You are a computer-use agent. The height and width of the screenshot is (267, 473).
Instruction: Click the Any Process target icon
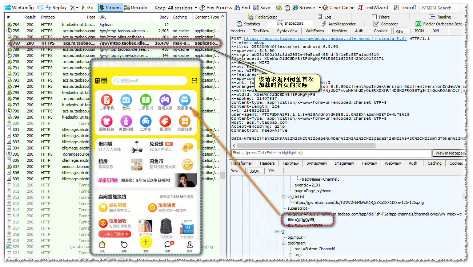click(202, 7)
